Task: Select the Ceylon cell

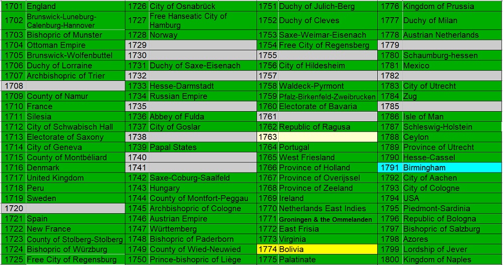Action: click(452, 137)
